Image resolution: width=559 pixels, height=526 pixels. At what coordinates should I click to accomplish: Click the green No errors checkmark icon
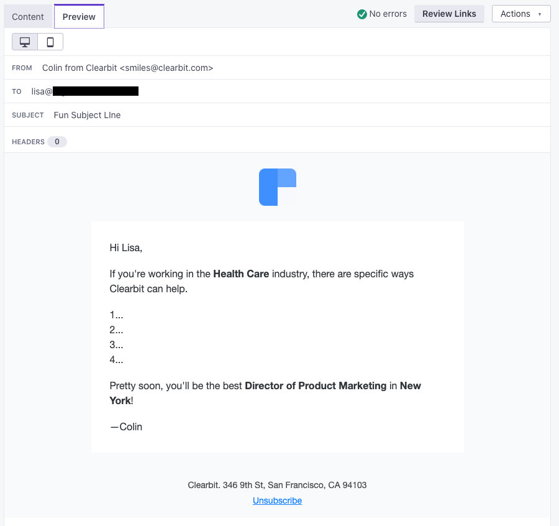point(362,14)
